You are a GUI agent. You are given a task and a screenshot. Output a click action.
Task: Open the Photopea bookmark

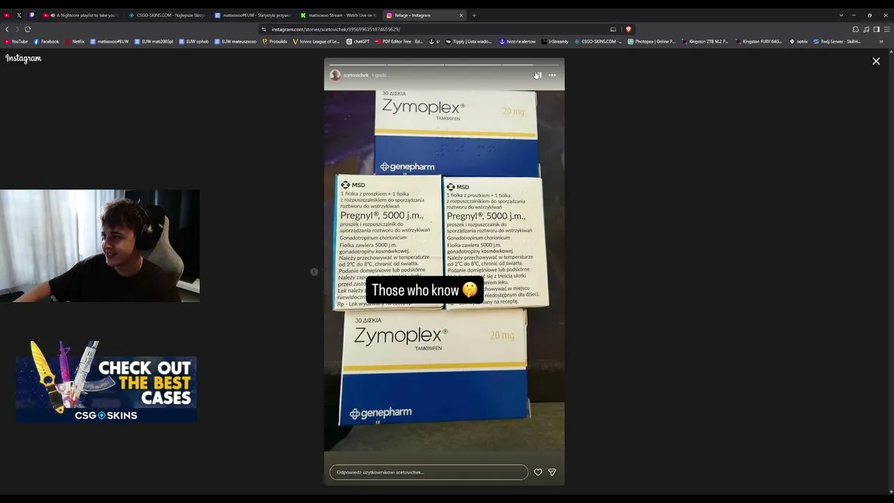pyautogui.click(x=652, y=41)
